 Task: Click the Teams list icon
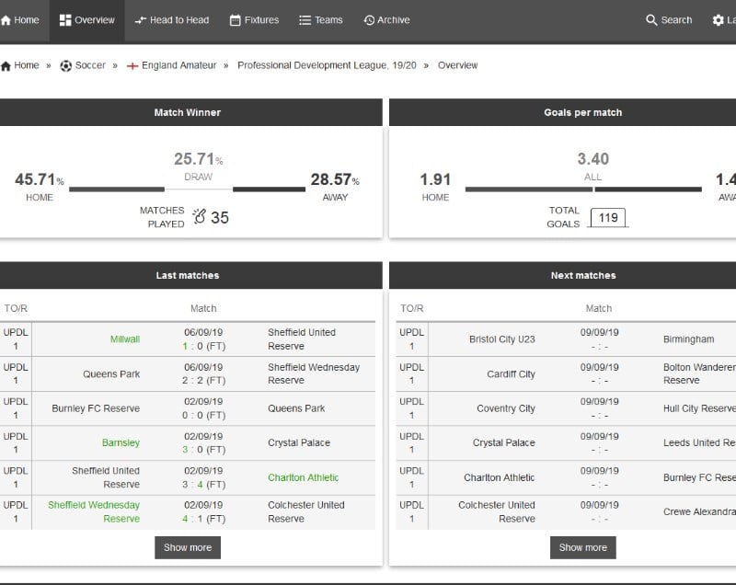(305, 20)
